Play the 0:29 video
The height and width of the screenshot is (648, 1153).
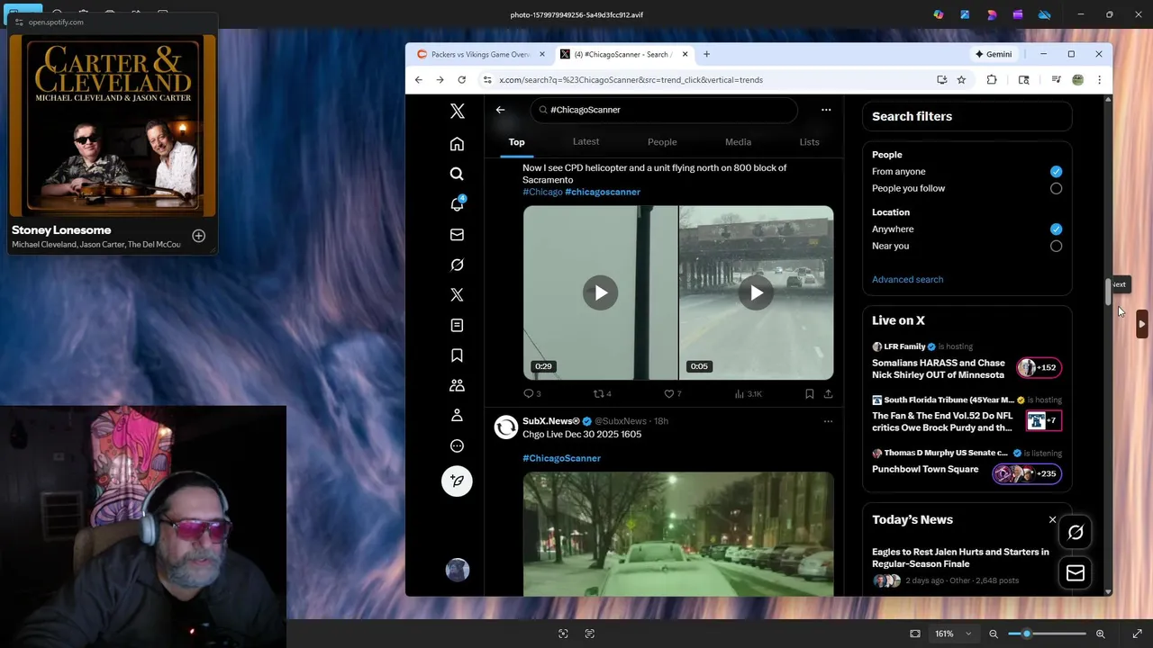point(600,292)
